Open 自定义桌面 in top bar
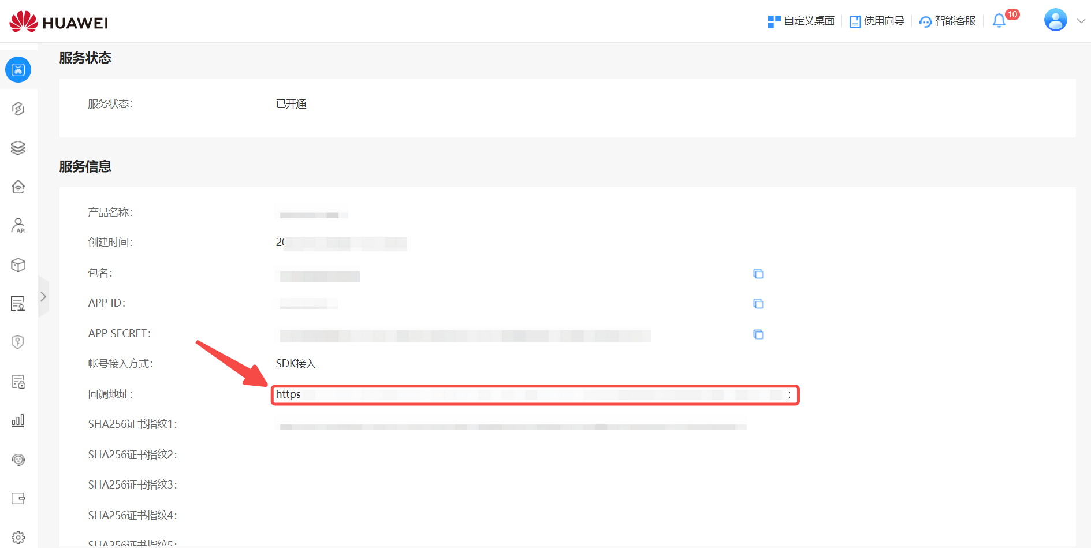1091x548 pixels. tap(801, 21)
